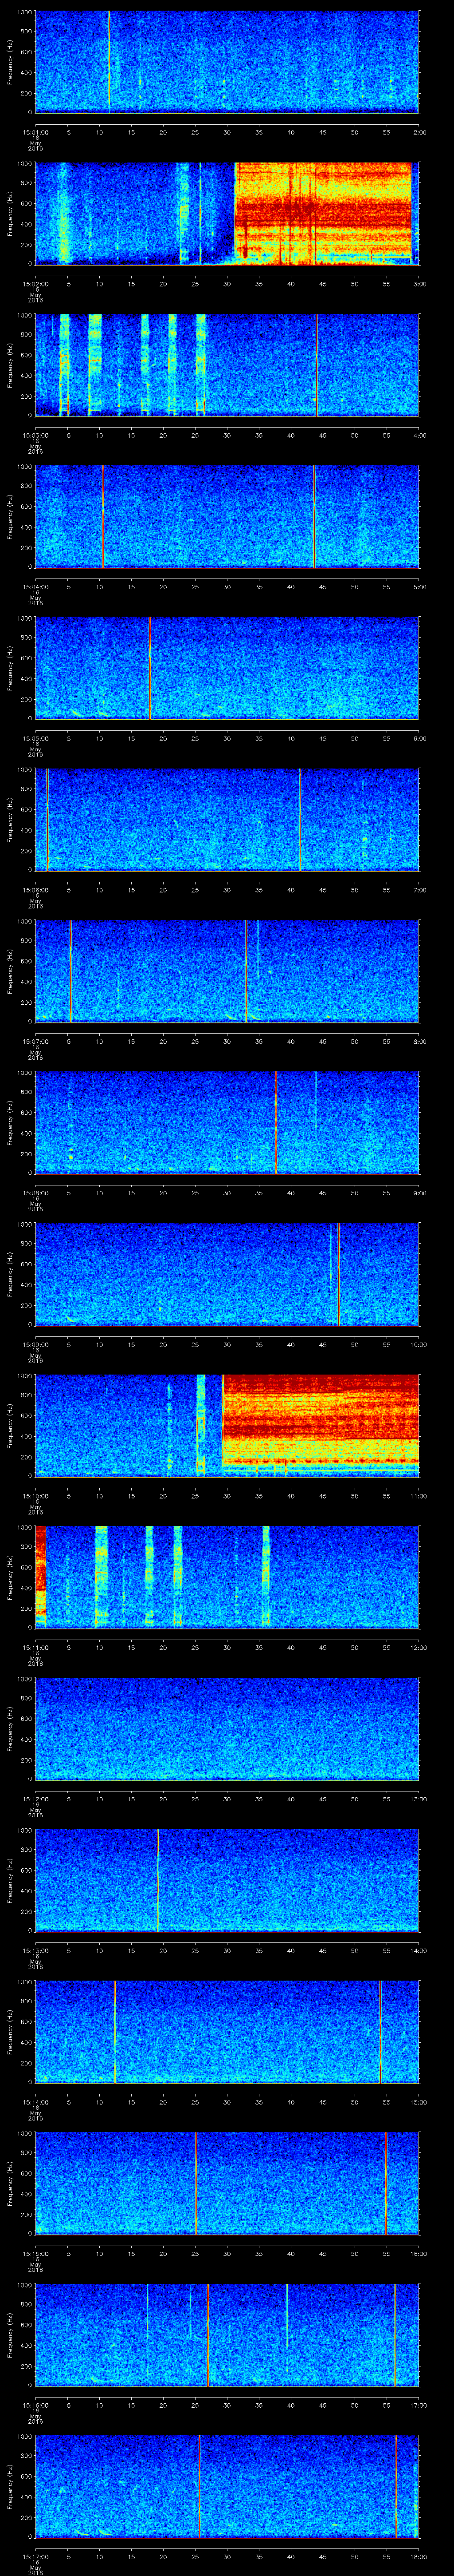Pick the spectrogram panel for 15:04:00

point(227,516)
